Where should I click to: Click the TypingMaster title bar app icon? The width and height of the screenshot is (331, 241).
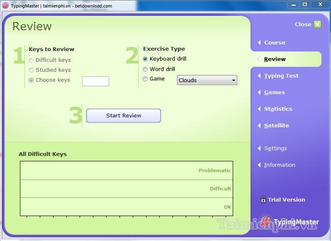[x=5, y=6]
